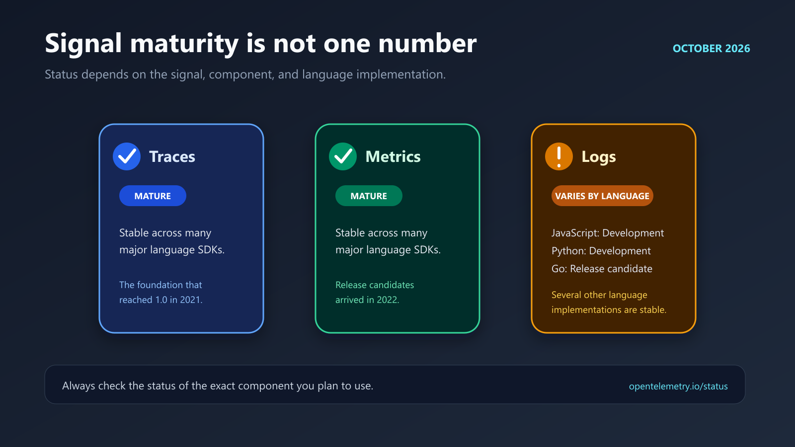This screenshot has width=795, height=447.
Task: Click the 'Python: Development' line
Action: click(x=601, y=251)
